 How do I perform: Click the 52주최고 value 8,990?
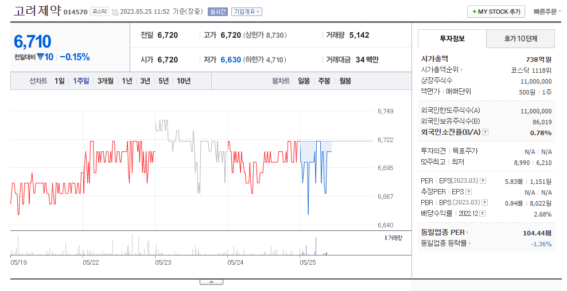522,163
